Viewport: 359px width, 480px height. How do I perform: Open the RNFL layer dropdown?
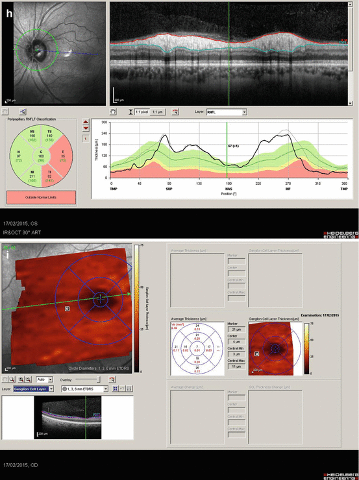[227, 112]
